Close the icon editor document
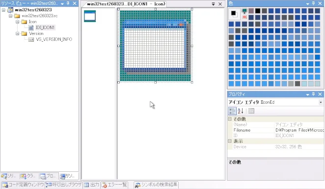The width and height of the screenshot is (325, 189). (x=220, y=4)
